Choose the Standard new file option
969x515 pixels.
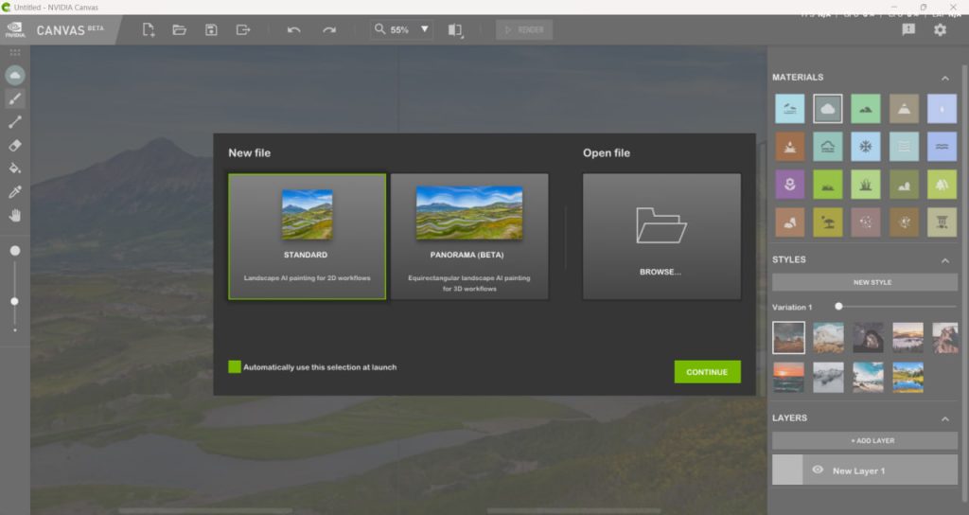[x=308, y=237]
